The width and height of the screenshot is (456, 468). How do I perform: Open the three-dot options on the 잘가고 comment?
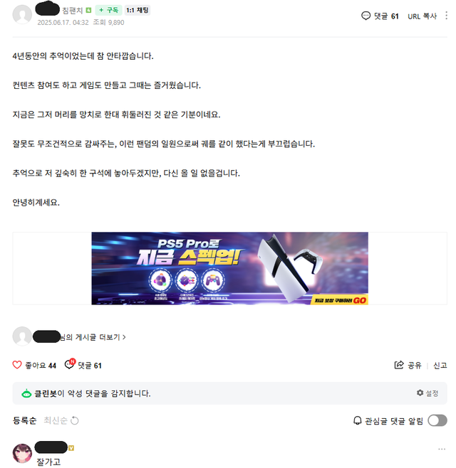(x=442, y=449)
